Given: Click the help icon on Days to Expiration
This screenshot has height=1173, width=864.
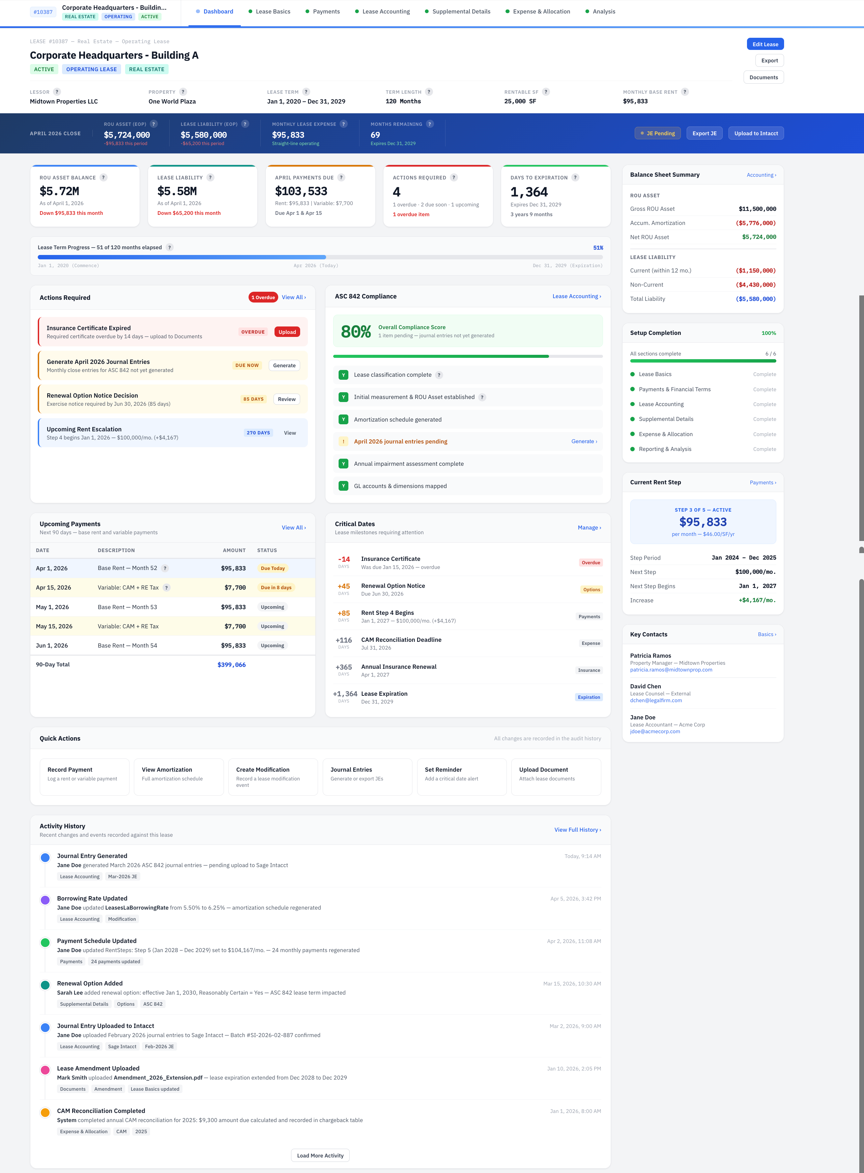Looking at the screenshot, I should (575, 177).
